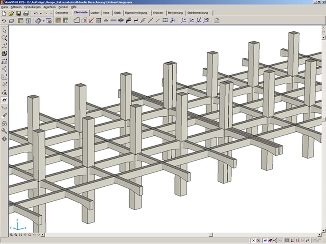Expand the layer manager dropdown arrow
The image size is (326, 244).
click(x=43, y=21)
